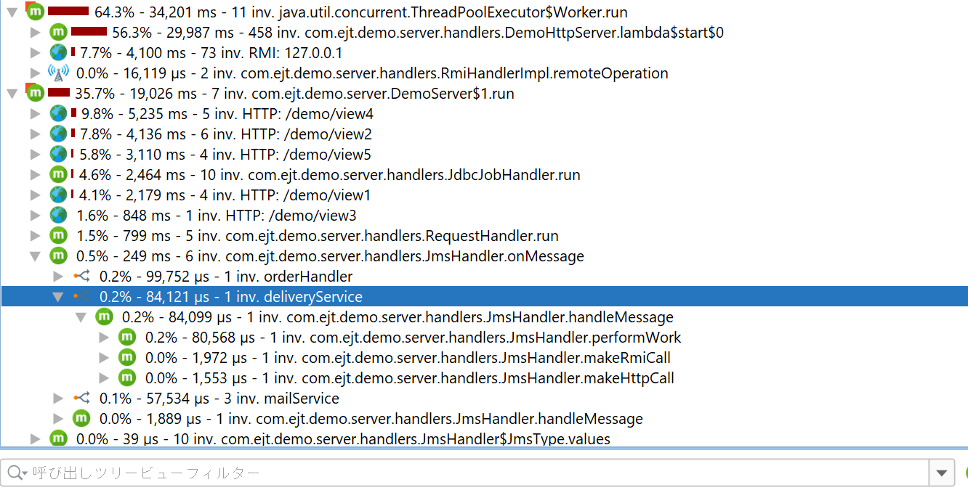Select the selected 'deliveryService' row text
This screenshot has height=490, width=968.
coord(231,297)
